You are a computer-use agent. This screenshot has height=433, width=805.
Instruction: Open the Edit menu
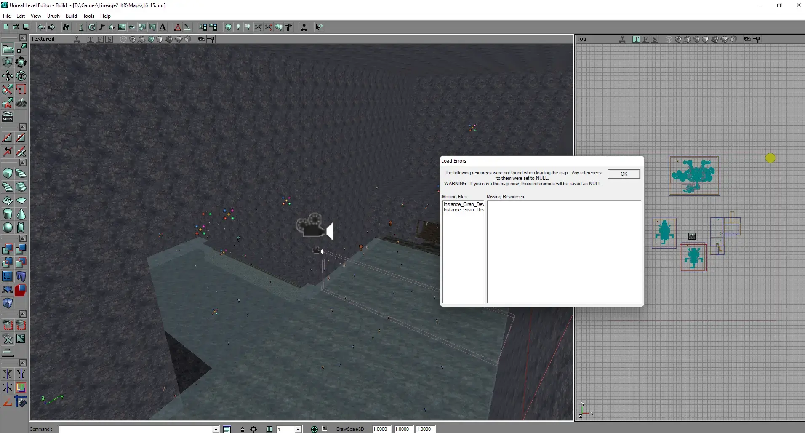coord(21,16)
